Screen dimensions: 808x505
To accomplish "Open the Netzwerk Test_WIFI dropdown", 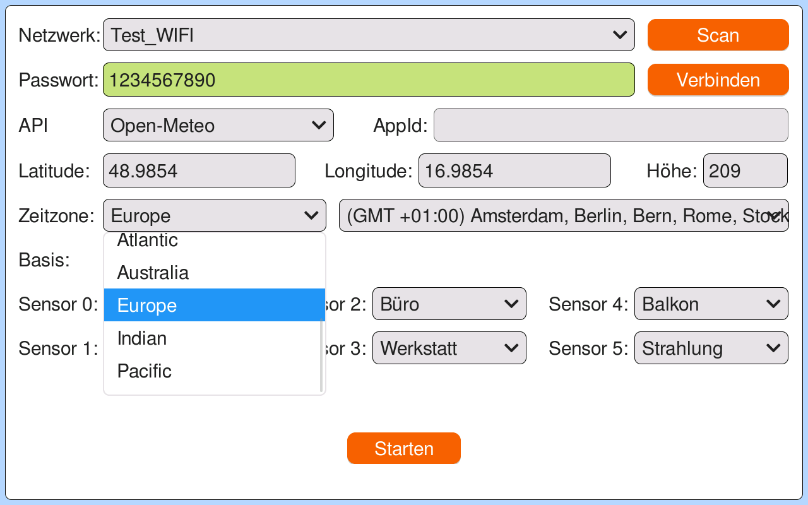I will (369, 35).
